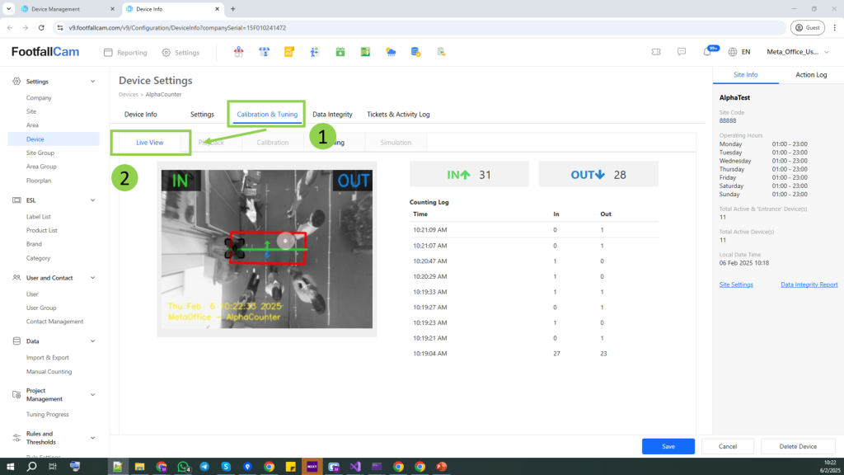The width and height of the screenshot is (844, 475).
Task: Click the Save button
Action: 668,446
